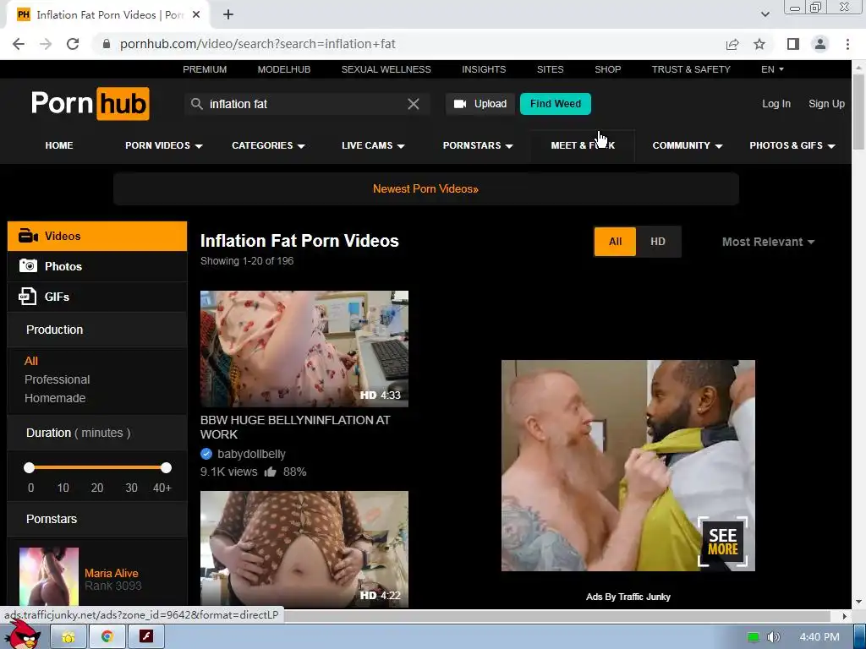This screenshot has height=649, width=866.
Task: Clear the search field with the X
Action: (x=413, y=104)
